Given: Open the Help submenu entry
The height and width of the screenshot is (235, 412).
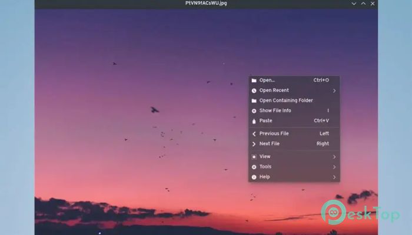Looking at the screenshot, I should coord(294,177).
